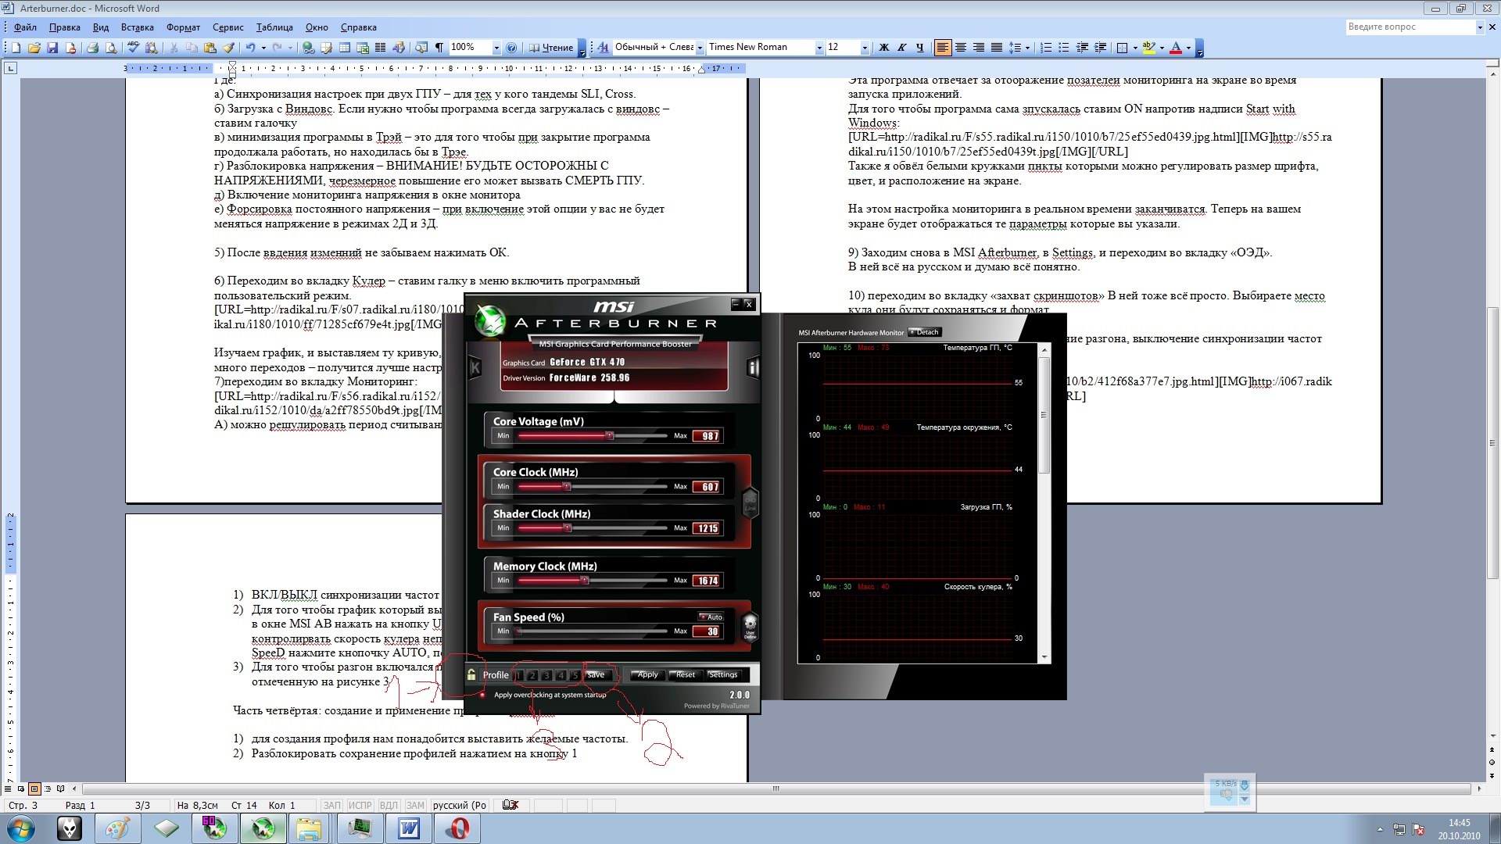Open the zoom percentage dropdown
Image resolution: width=1501 pixels, height=844 pixels.
[x=496, y=48]
